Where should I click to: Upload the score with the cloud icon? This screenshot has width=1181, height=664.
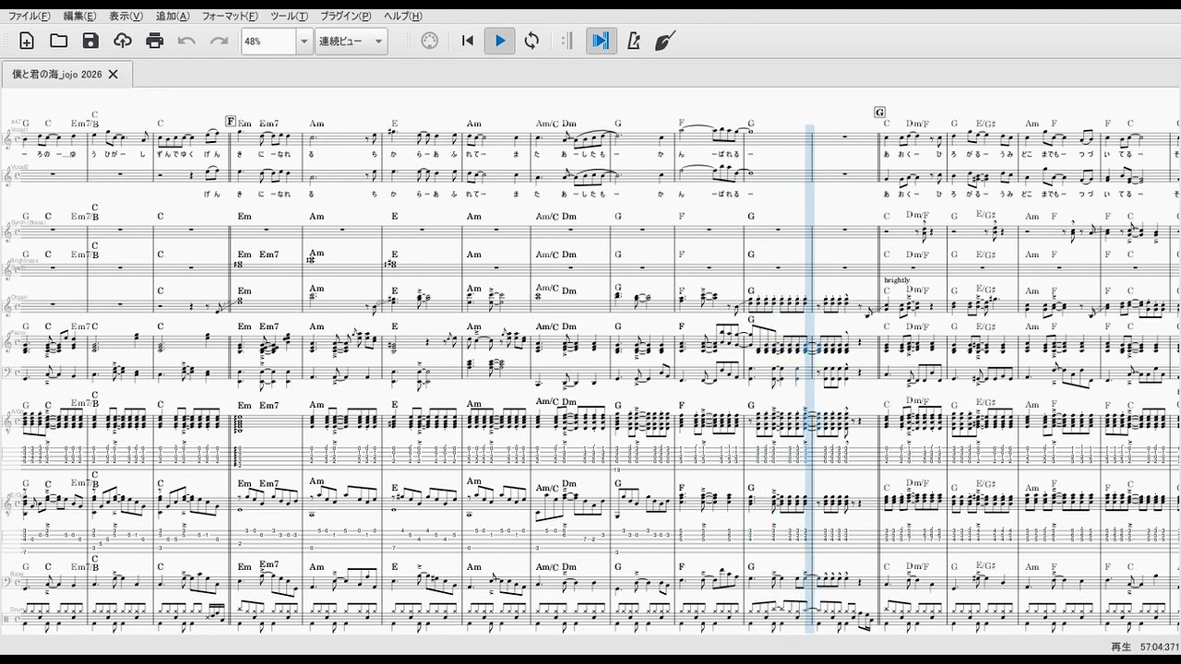pos(123,41)
